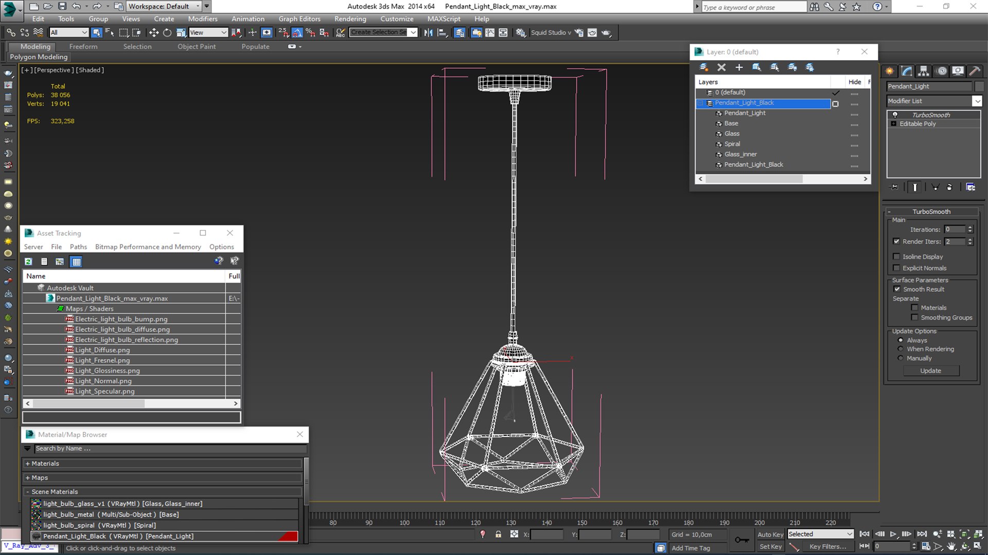Image resolution: width=988 pixels, height=555 pixels.
Task: Pin the modifier stack
Action: coord(894,187)
